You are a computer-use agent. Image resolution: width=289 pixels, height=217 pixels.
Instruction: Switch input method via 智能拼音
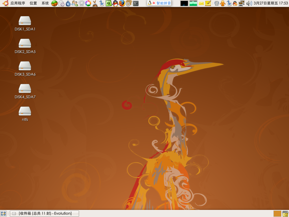[164, 3]
